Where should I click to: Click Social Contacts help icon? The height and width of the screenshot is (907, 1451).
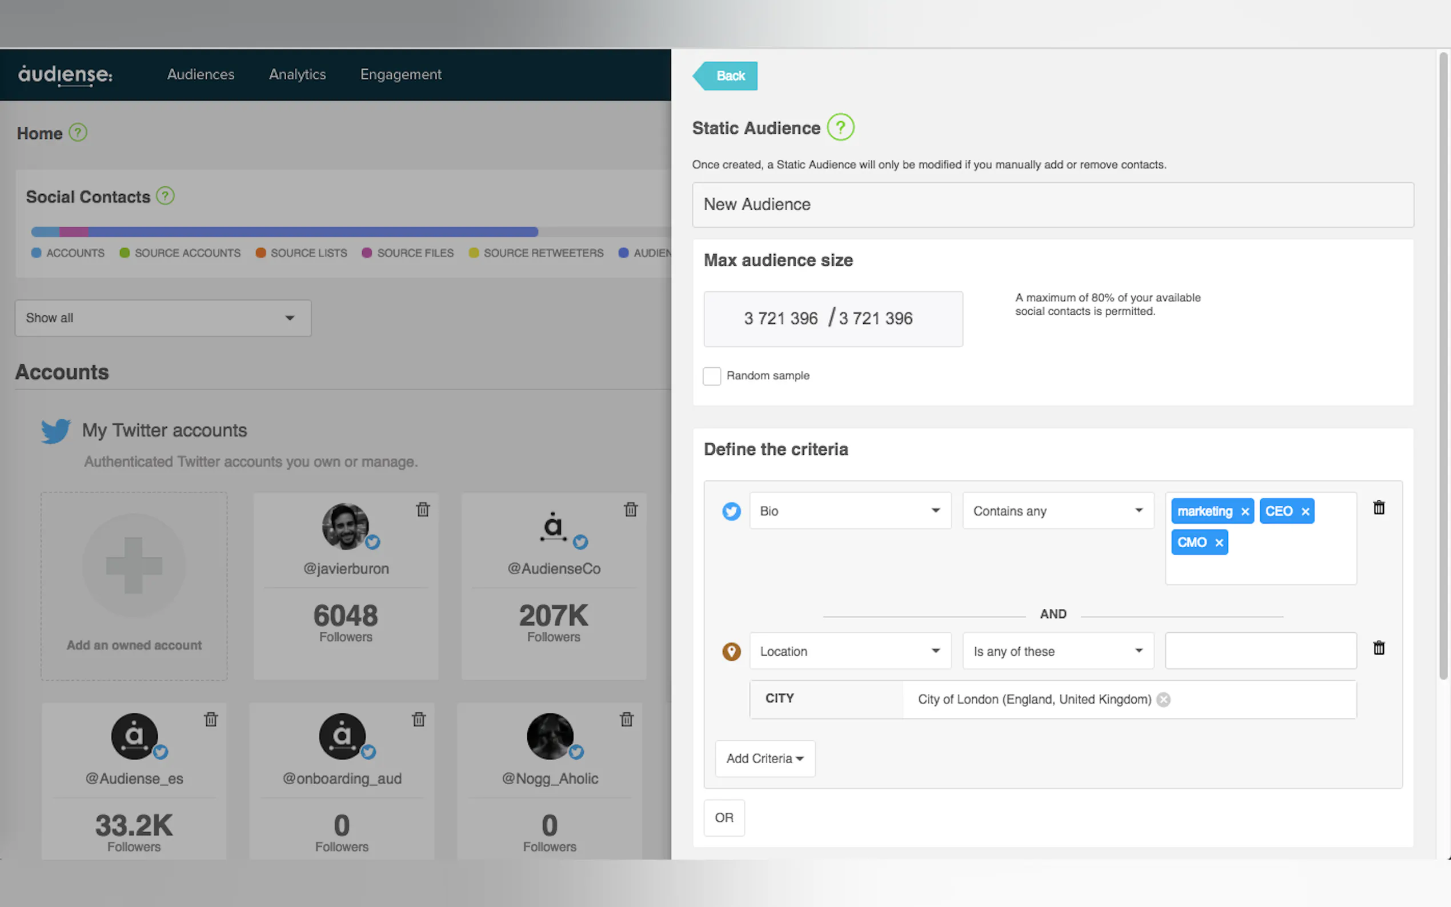point(165,196)
